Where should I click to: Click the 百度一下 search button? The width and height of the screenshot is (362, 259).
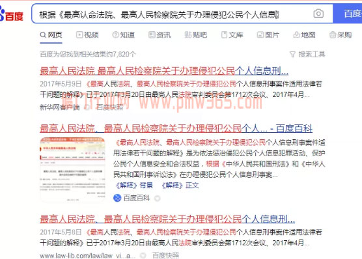348,14
